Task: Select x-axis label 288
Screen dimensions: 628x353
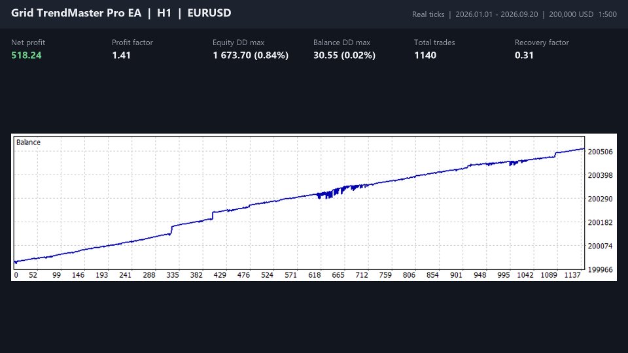Action: (x=149, y=275)
